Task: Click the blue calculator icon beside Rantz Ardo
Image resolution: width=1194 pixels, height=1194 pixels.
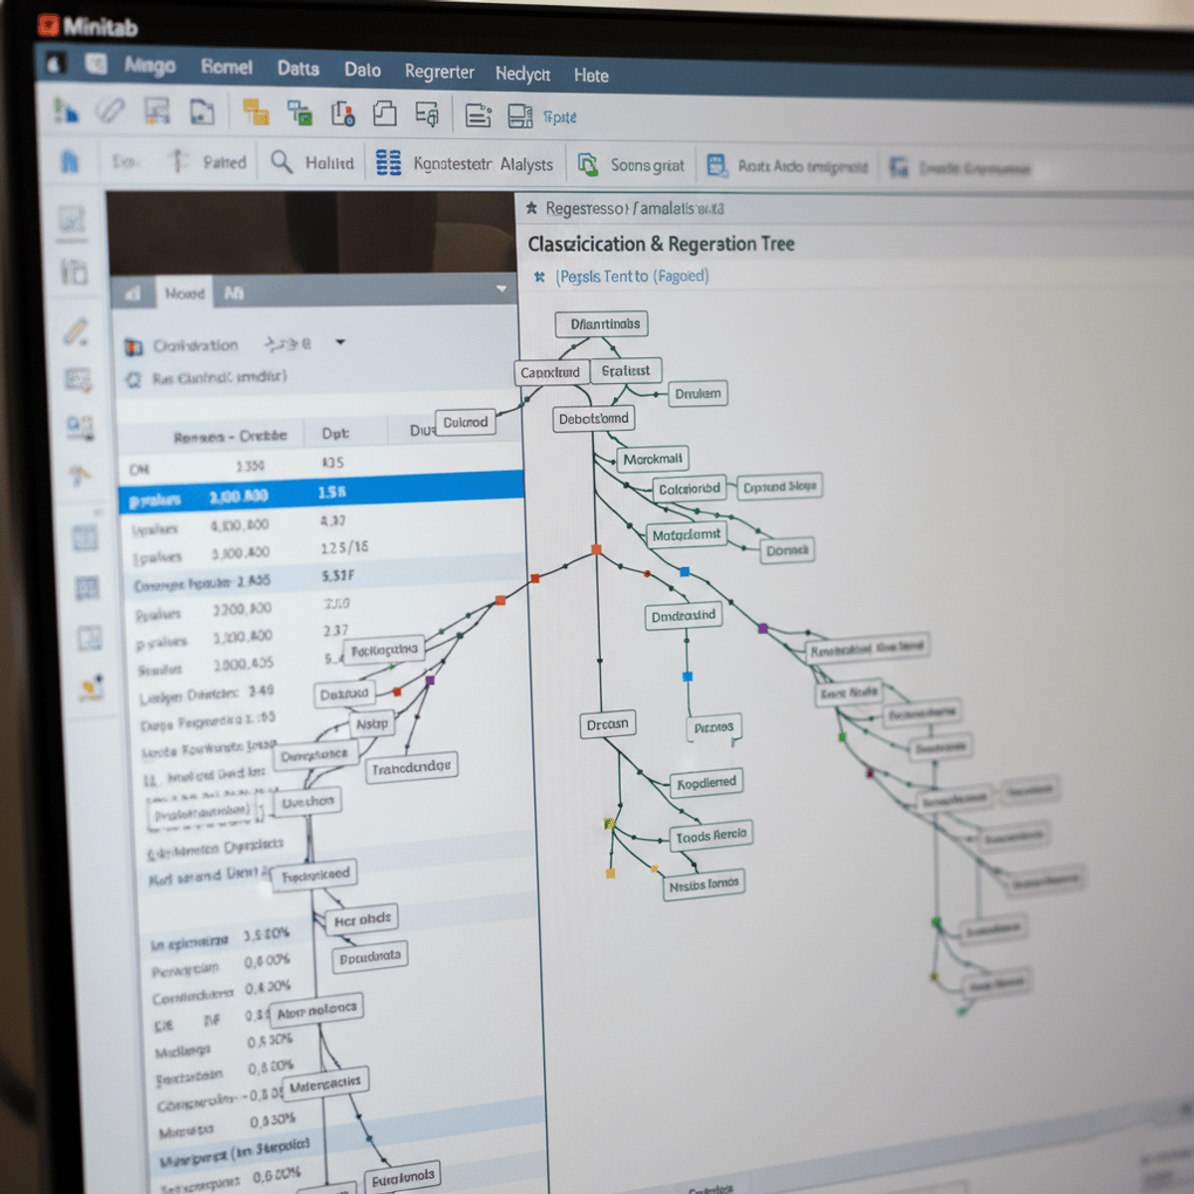Action: click(x=716, y=165)
